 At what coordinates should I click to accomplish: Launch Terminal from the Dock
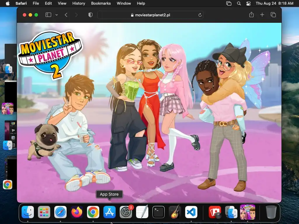coord(159,212)
